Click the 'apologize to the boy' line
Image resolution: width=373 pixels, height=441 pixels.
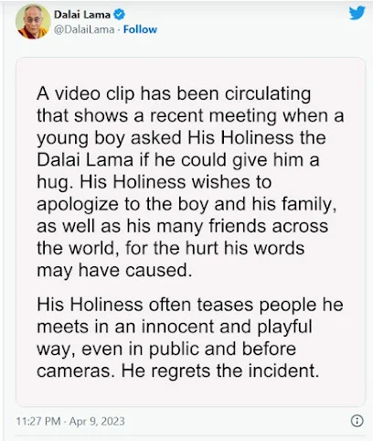pyautogui.click(x=186, y=204)
